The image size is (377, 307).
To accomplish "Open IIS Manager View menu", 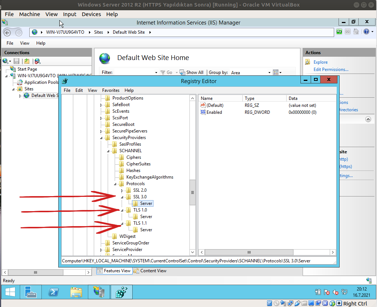I will (x=25, y=43).
